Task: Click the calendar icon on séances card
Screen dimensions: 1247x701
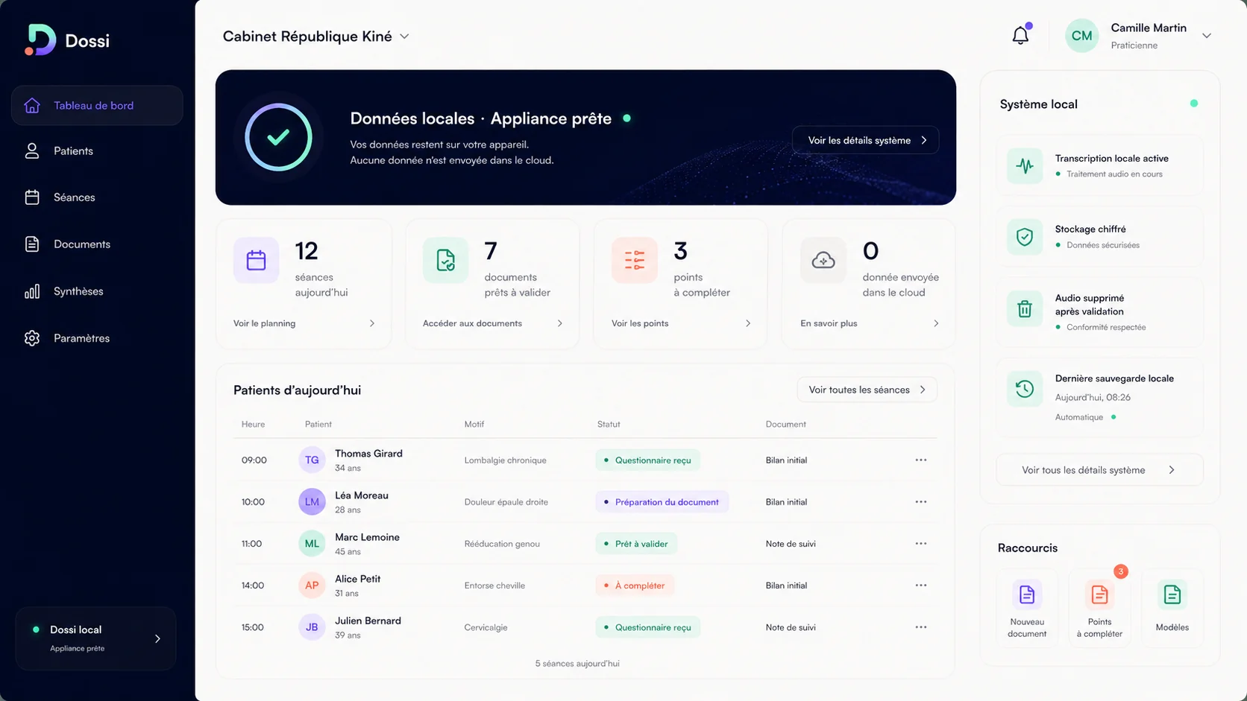Action: pos(256,260)
